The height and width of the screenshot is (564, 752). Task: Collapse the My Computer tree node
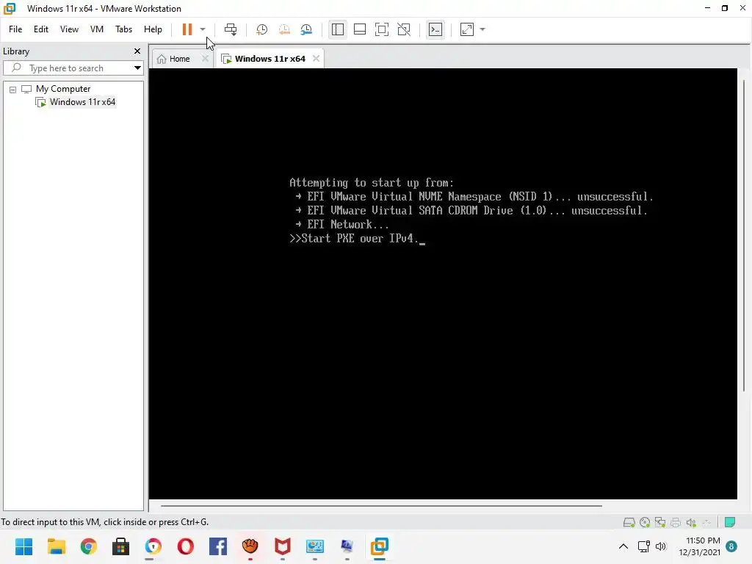coord(13,89)
